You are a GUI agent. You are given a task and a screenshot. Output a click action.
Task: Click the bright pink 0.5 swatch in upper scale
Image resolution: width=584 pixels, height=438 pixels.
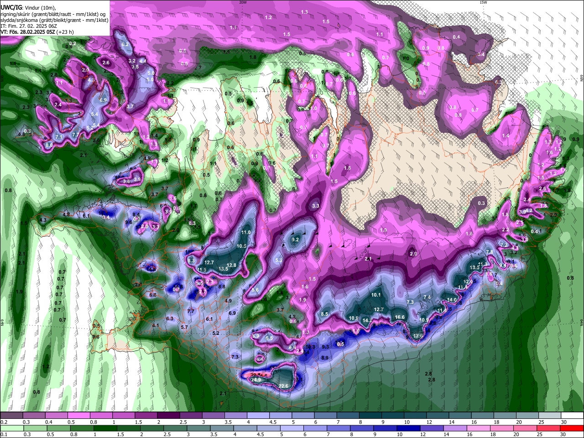pyautogui.click(x=79, y=415)
